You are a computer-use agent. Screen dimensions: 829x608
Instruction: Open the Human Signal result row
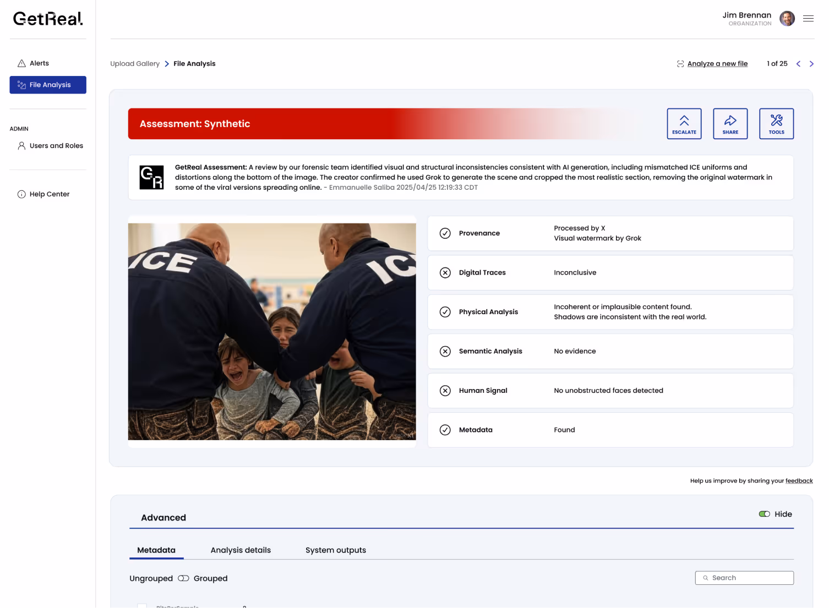[610, 391]
